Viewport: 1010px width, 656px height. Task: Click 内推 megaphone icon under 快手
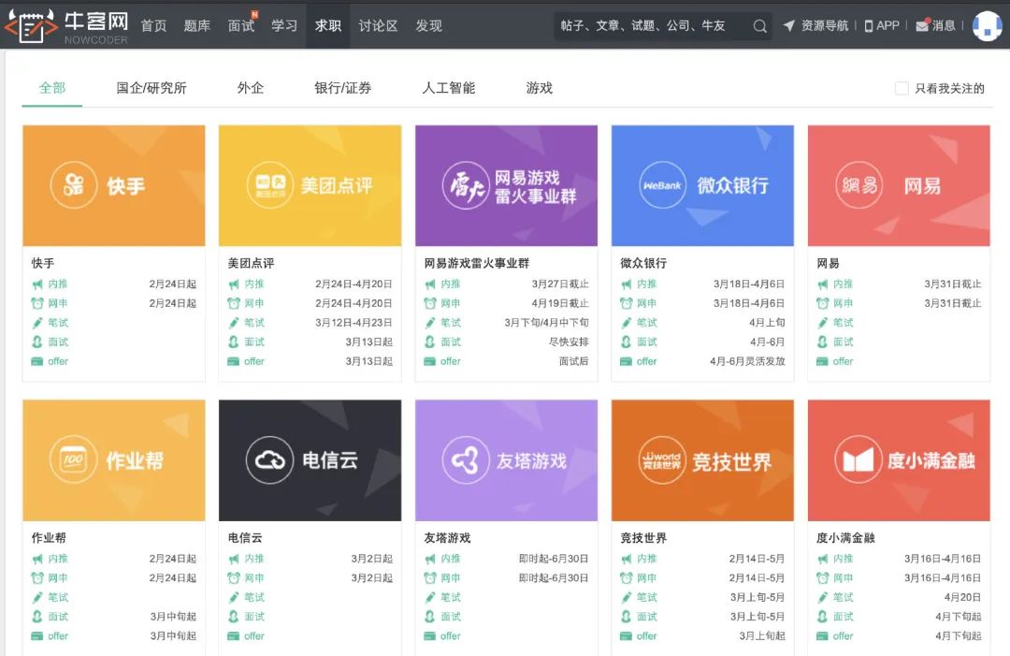coord(37,284)
